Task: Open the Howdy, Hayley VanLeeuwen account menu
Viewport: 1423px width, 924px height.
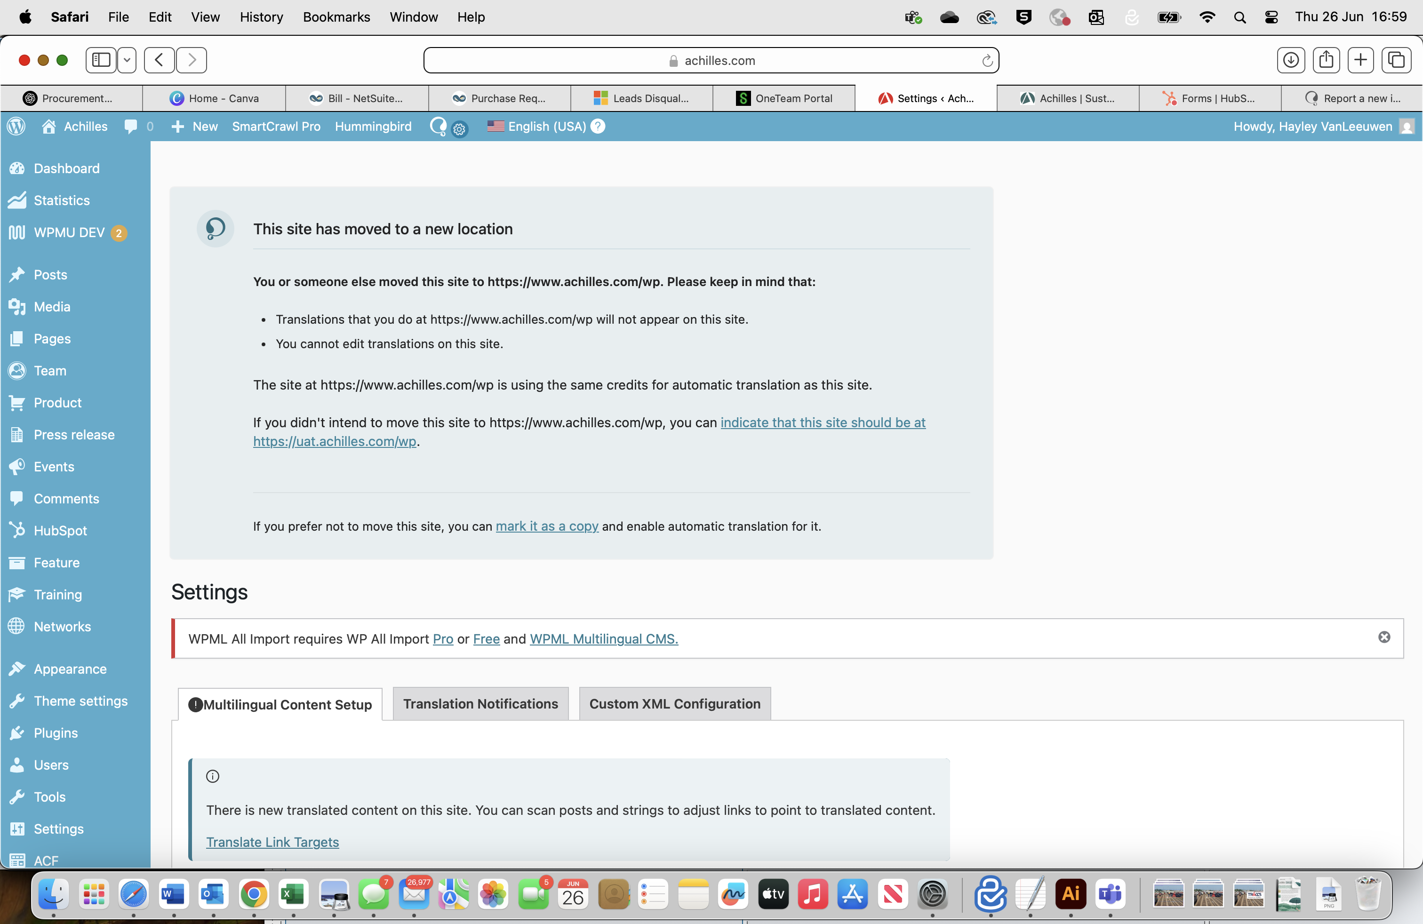Action: pos(1323,126)
